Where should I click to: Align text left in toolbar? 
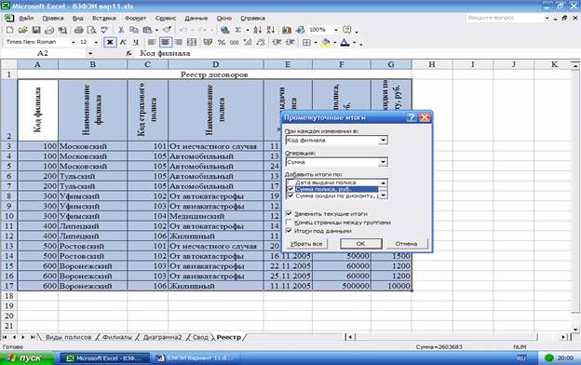click(x=151, y=42)
